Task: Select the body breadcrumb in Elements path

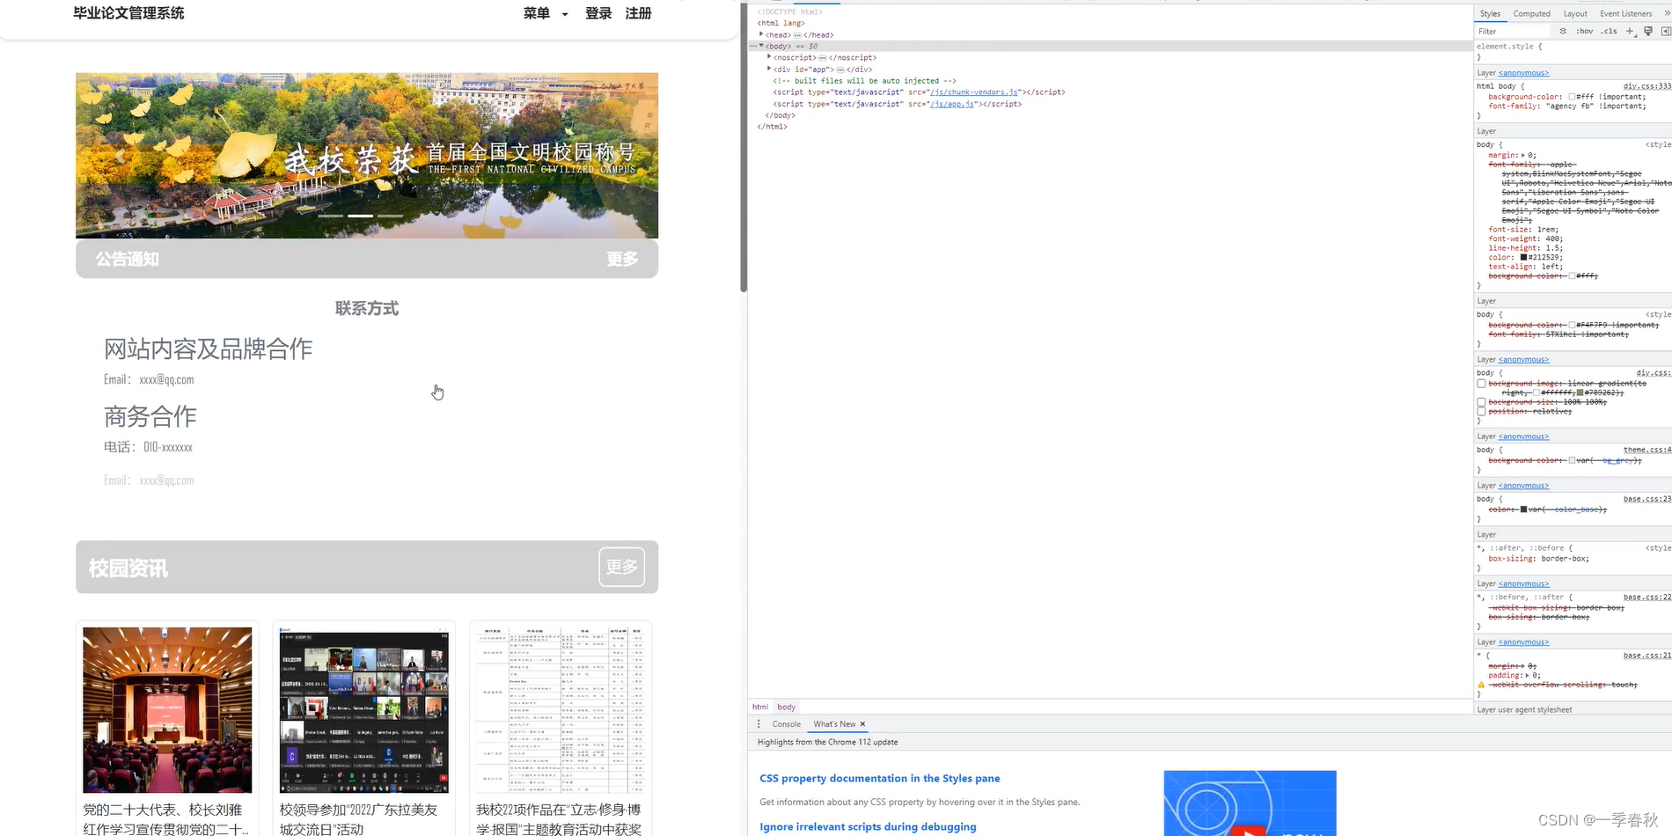Action: [x=786, y=707]
